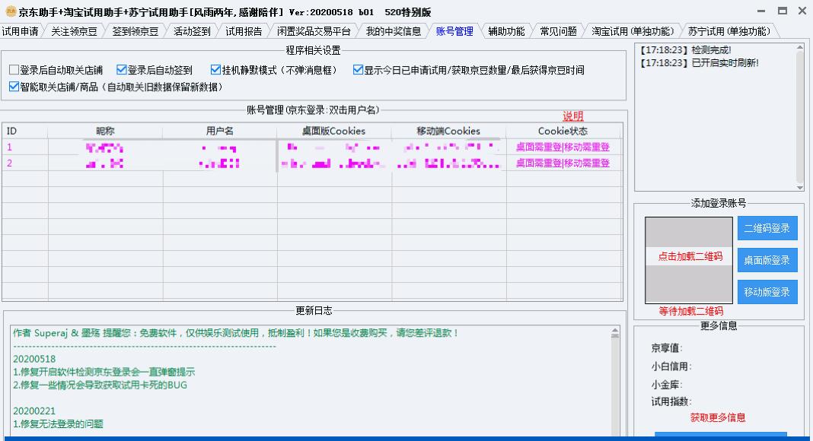The image size is (813, 441).
Task: Click the app icon in the title bar
Action: click(x=11, y=11)
